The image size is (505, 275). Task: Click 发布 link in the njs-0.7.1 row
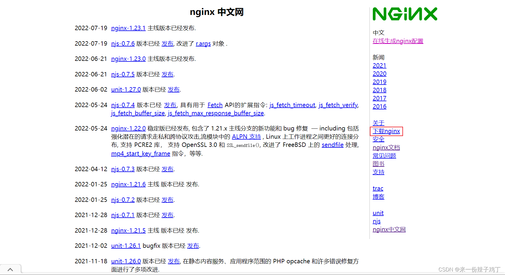tap(168, 215)
